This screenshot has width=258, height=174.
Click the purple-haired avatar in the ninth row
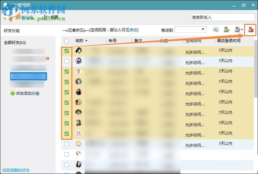point(79,133)
